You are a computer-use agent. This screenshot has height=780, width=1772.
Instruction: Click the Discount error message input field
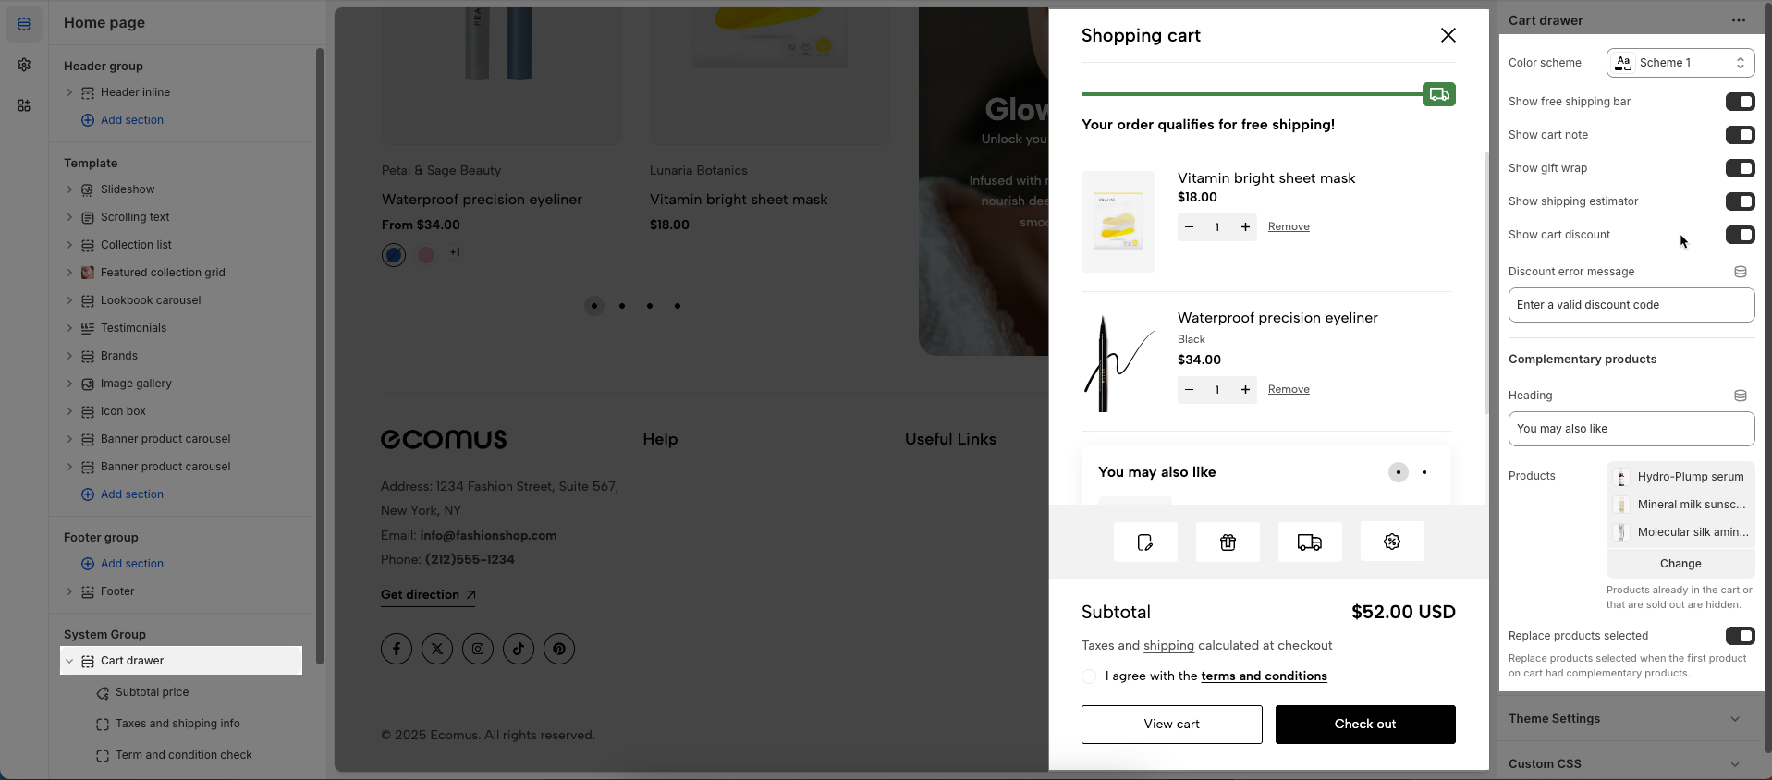click(x=1631, y=305)
